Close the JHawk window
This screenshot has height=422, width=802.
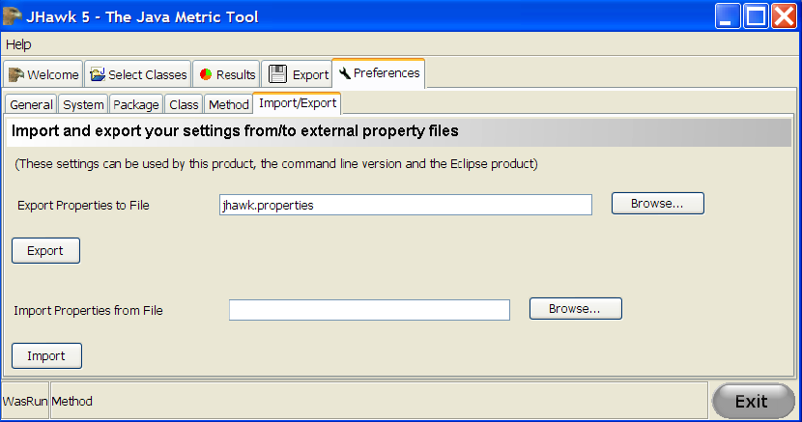tap(784, 15)
